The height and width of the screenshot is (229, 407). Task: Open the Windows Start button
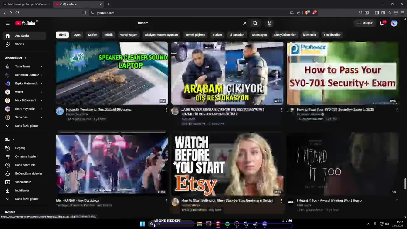[x=142, y=224]
